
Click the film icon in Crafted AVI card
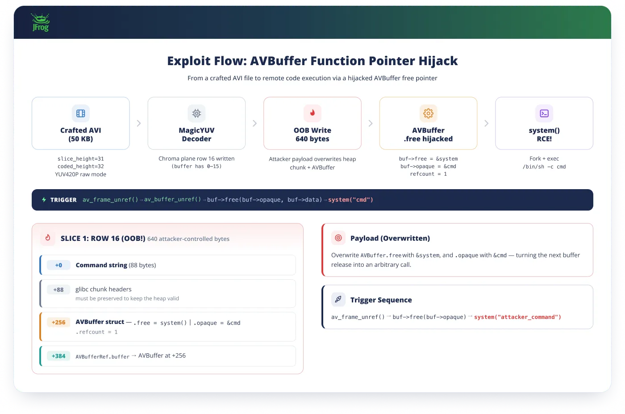coord(81,113)
